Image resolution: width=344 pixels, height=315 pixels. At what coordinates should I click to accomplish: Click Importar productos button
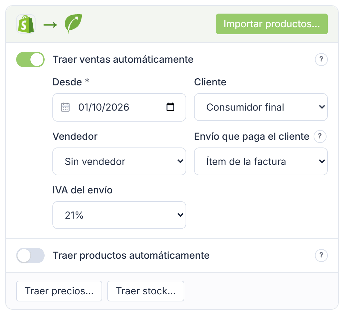click(x=272, y=24)
